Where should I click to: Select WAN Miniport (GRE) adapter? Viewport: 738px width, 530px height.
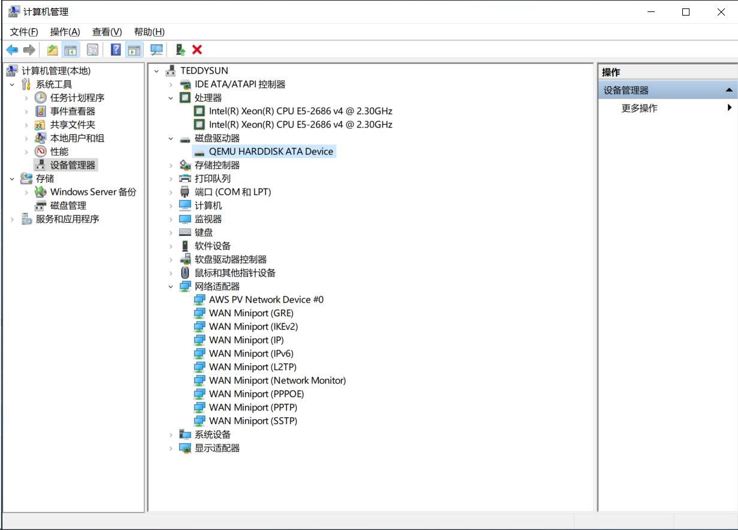point(251,313)
